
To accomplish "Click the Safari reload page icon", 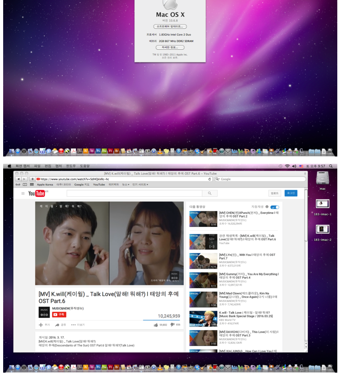I will [x=210, y=179].
